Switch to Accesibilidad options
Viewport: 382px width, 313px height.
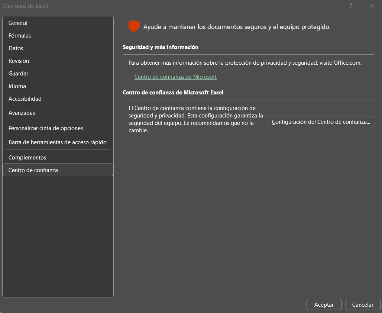tap(58, 99)
